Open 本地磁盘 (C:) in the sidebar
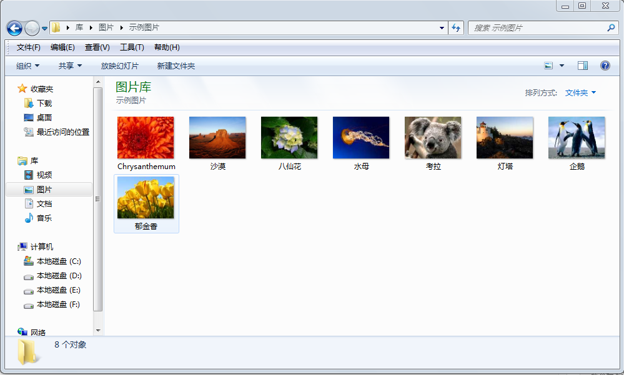The height and width of the screenshot is (375, 624). [x=59, y=261]
